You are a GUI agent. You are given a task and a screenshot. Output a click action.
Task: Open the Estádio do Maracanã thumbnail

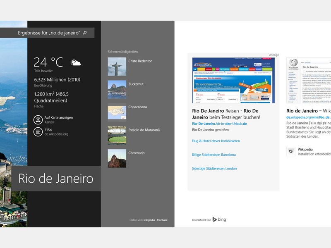click(117, 136)
